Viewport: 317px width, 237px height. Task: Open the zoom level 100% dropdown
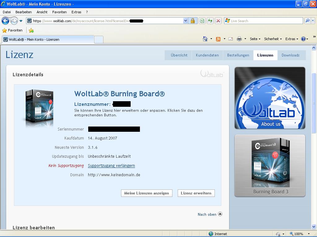[300, 234]
